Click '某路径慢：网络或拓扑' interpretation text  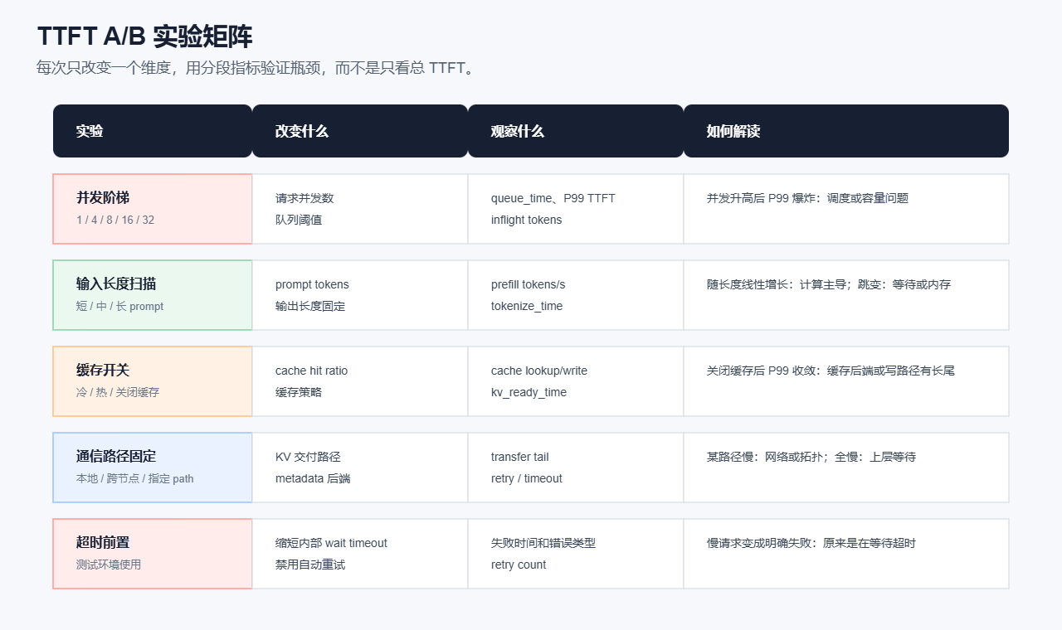(811, 457)
